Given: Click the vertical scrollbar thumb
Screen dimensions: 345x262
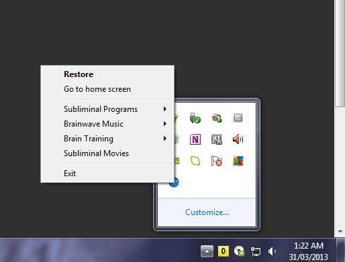Looking at the screenshot, I should [x=340, y=53].
